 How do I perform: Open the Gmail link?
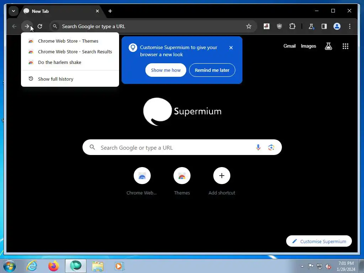pos(289,46)
